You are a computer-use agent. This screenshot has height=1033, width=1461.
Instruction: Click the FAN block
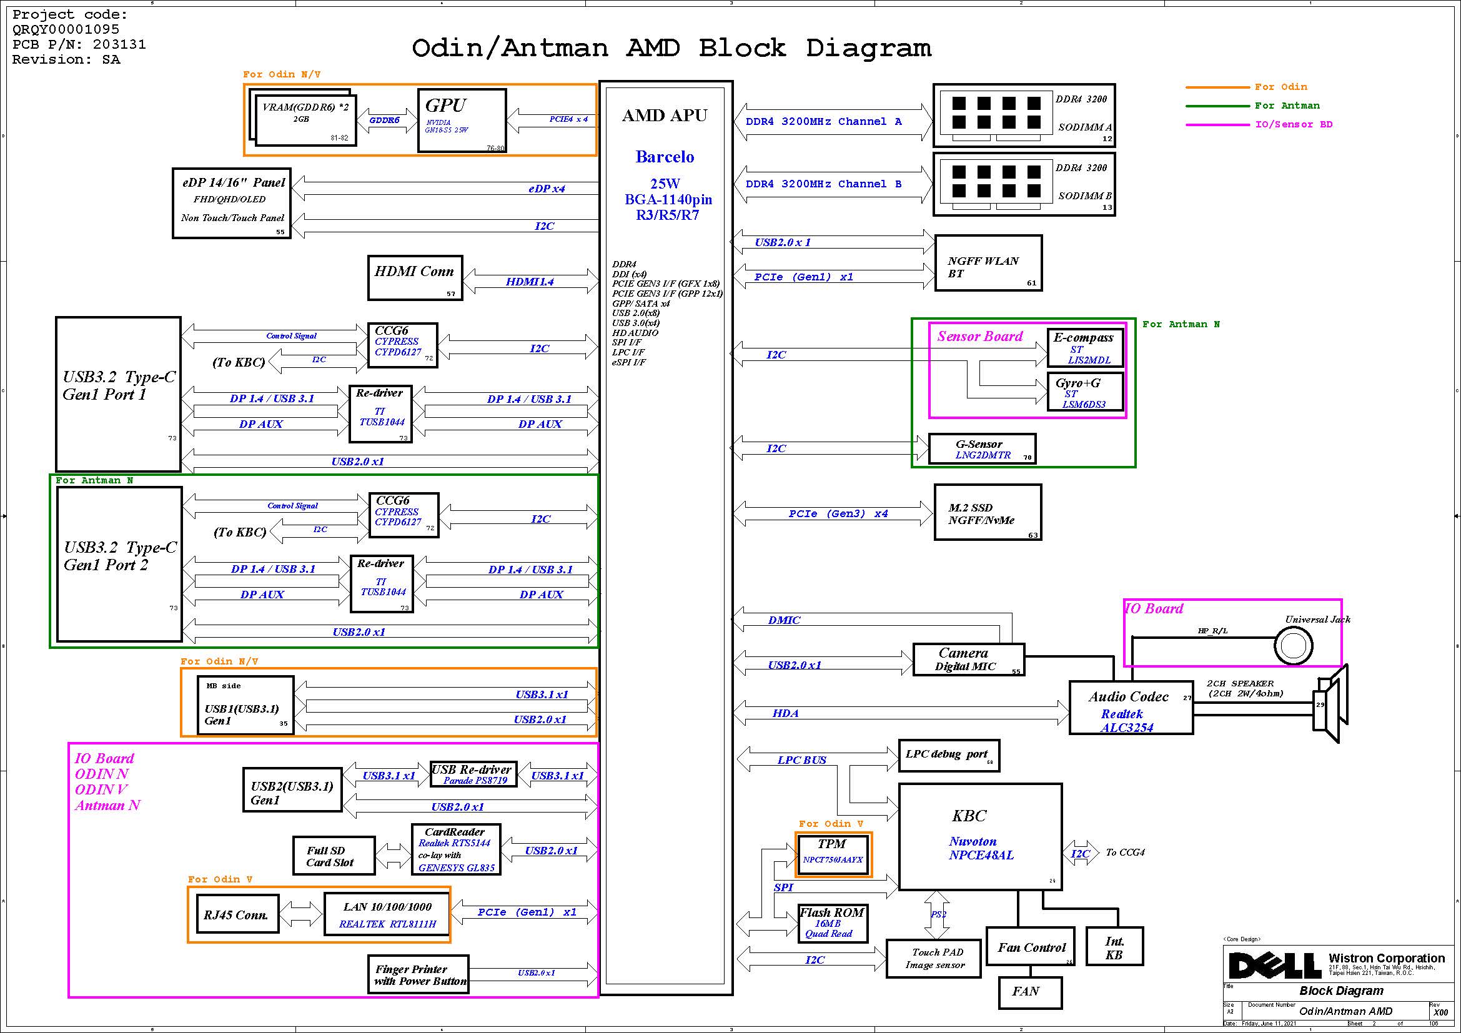coord(1030,992)
